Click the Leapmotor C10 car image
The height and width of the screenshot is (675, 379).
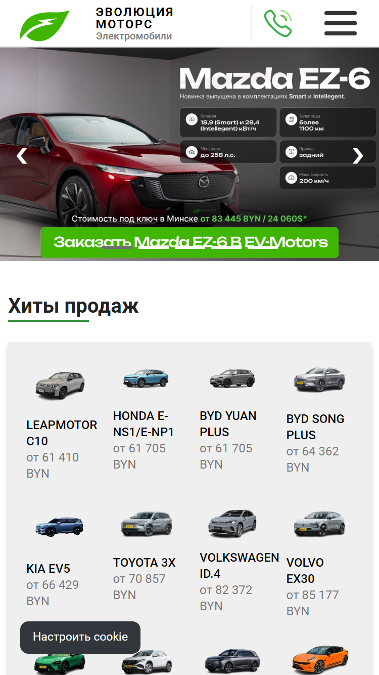[x=60, y=386]
